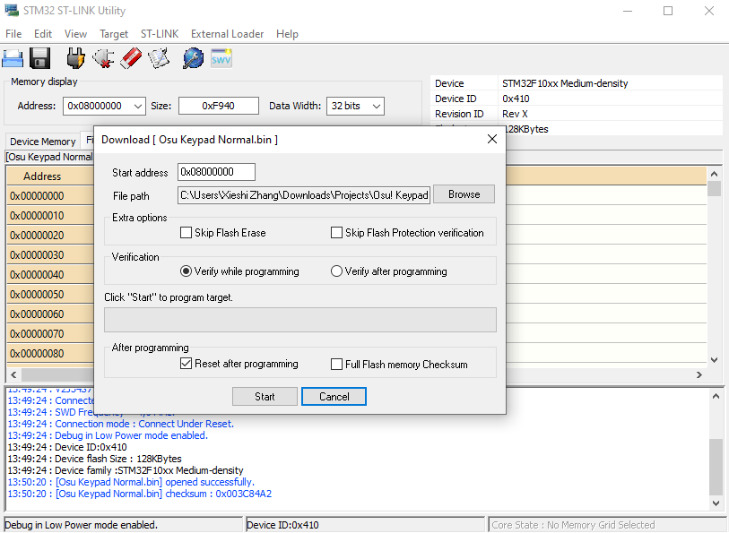Enable Skip Flash Erase checkbox
The image size is (729, 533).
(x=186, y=233)
